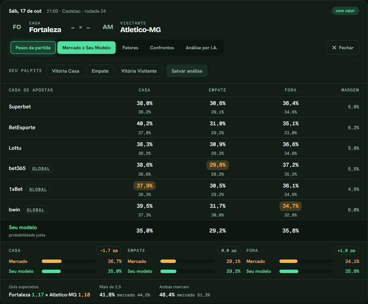This screenshot has height=304, width=368.
Task: Click the FO team badge for Fortaleza
Action: (17, 27)
